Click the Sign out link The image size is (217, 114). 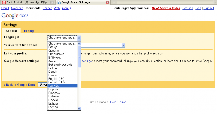click(x=209, y=8)
